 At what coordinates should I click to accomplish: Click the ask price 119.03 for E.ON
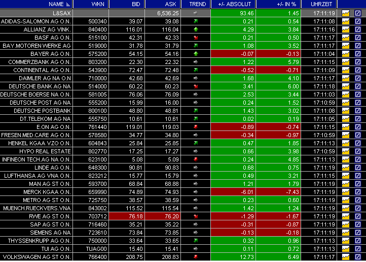(170, 127)
